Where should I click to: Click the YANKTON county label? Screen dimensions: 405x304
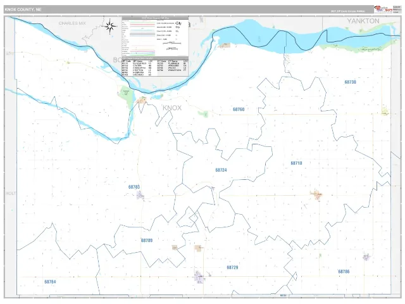click(x=363, y=21)
